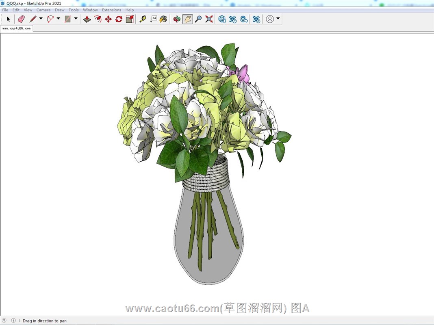434x325 pixels.
Task: Select the Tape Measure tool
Action: coord(143,19)
